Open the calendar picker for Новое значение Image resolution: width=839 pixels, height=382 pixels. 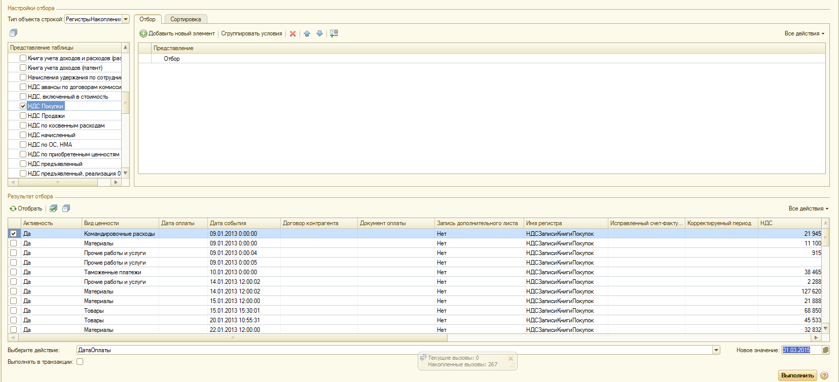tap(825, 350)
